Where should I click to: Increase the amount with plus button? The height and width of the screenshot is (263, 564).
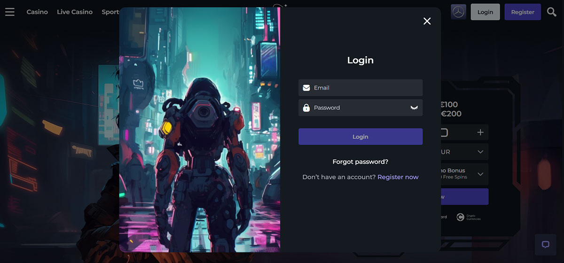tap(480, 132)
